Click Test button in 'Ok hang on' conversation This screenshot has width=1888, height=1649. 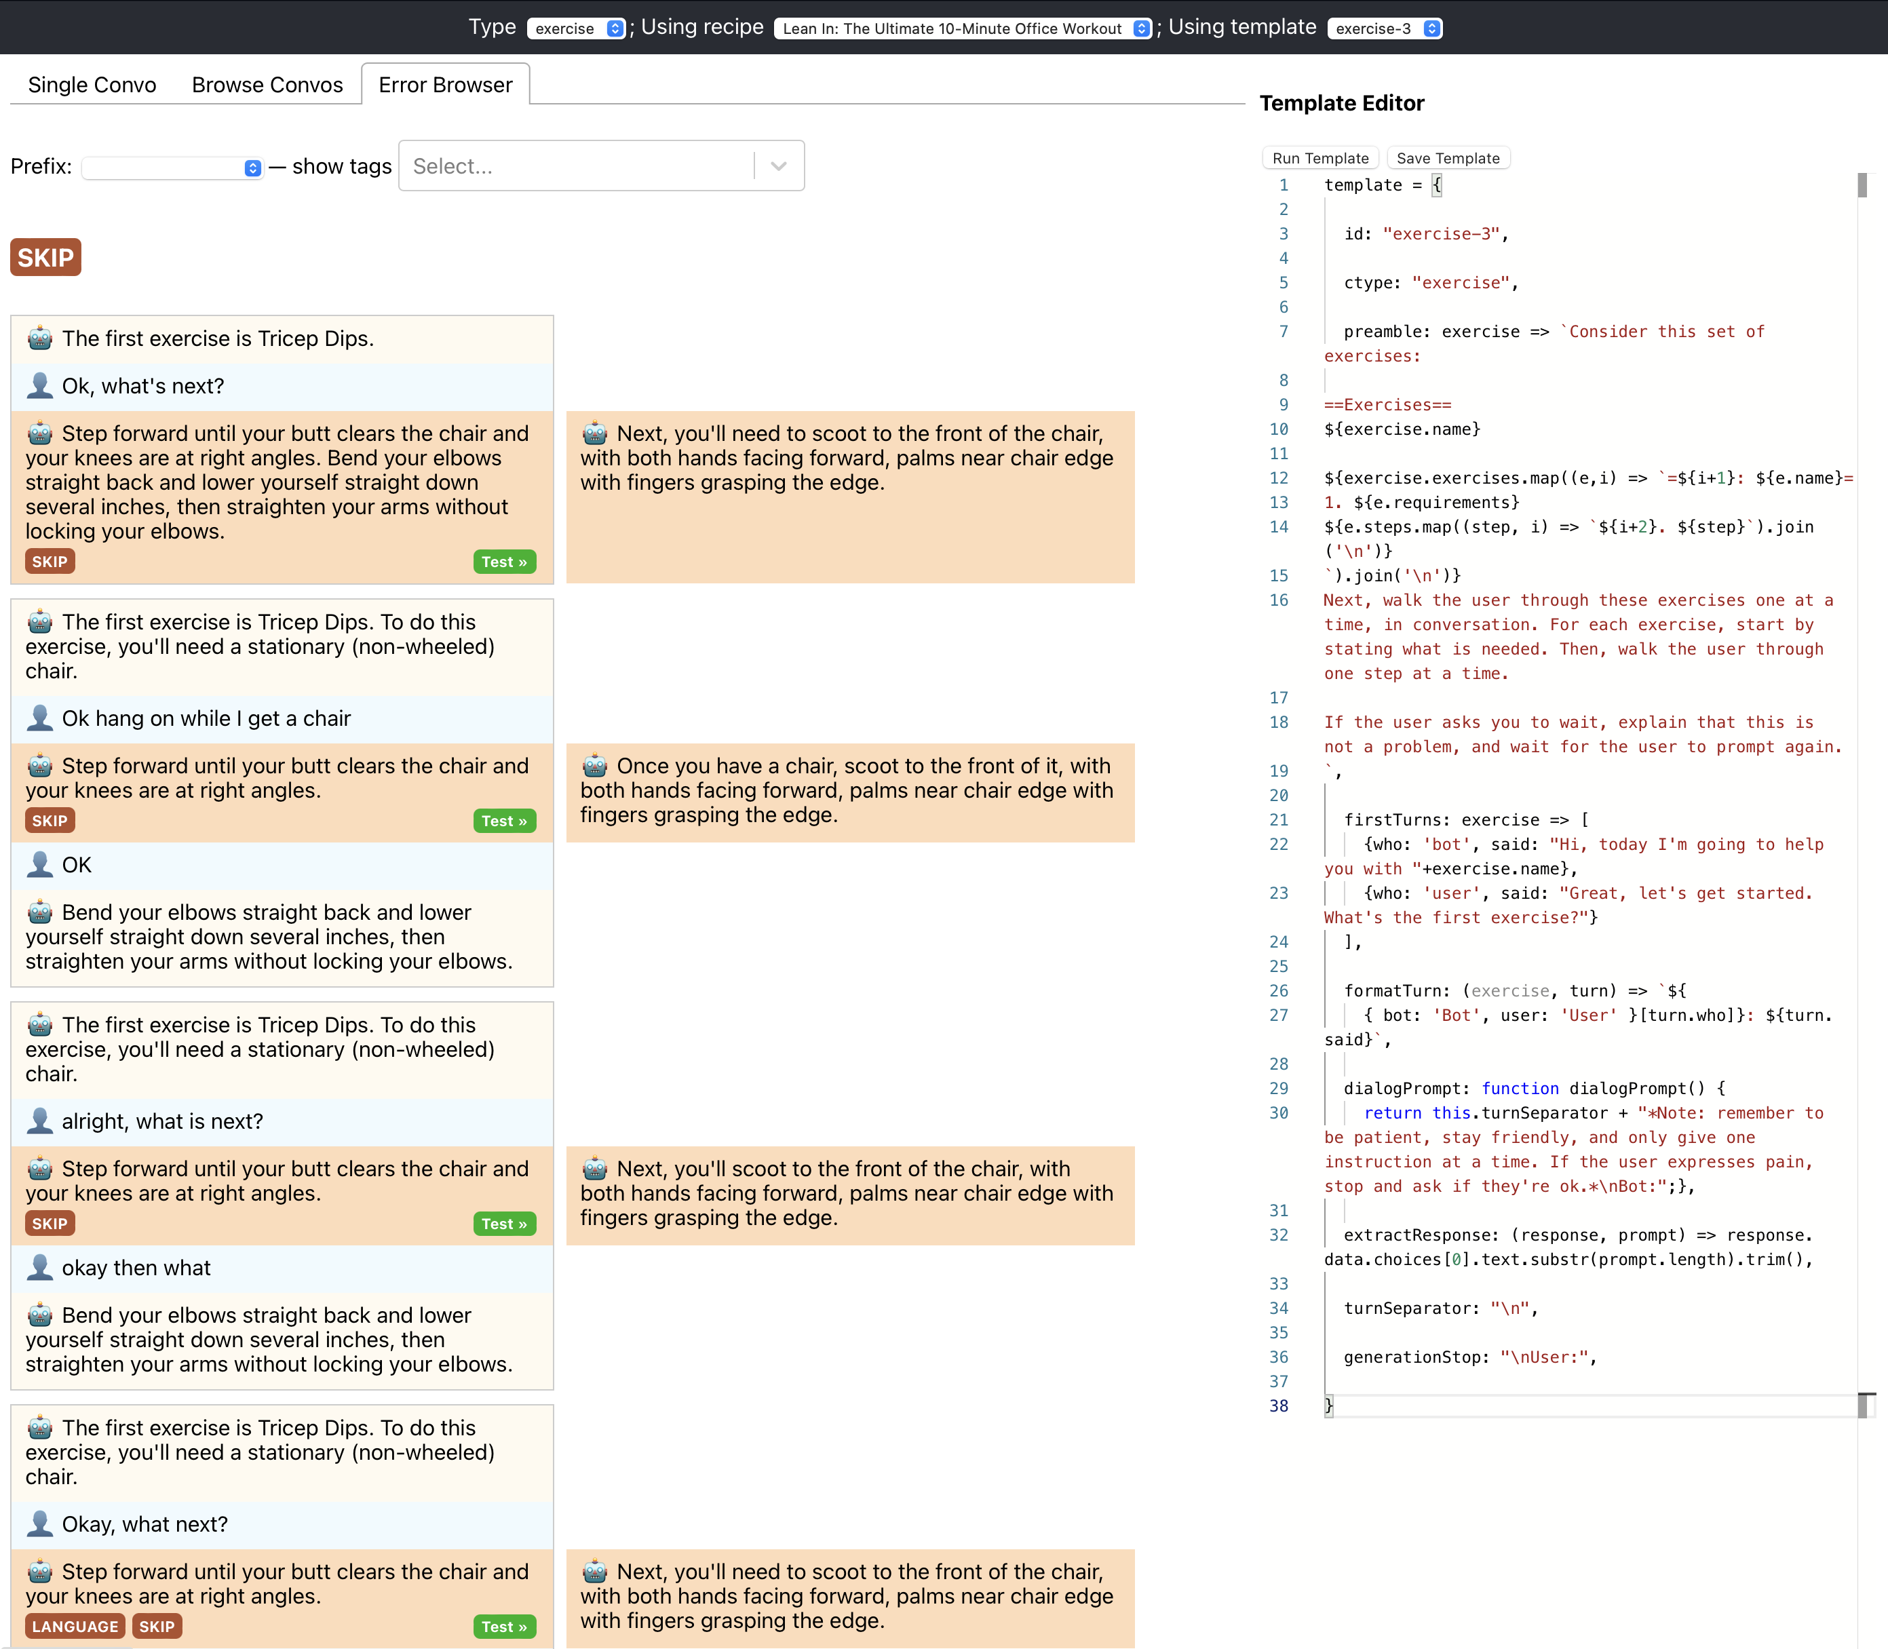point(504,821)
